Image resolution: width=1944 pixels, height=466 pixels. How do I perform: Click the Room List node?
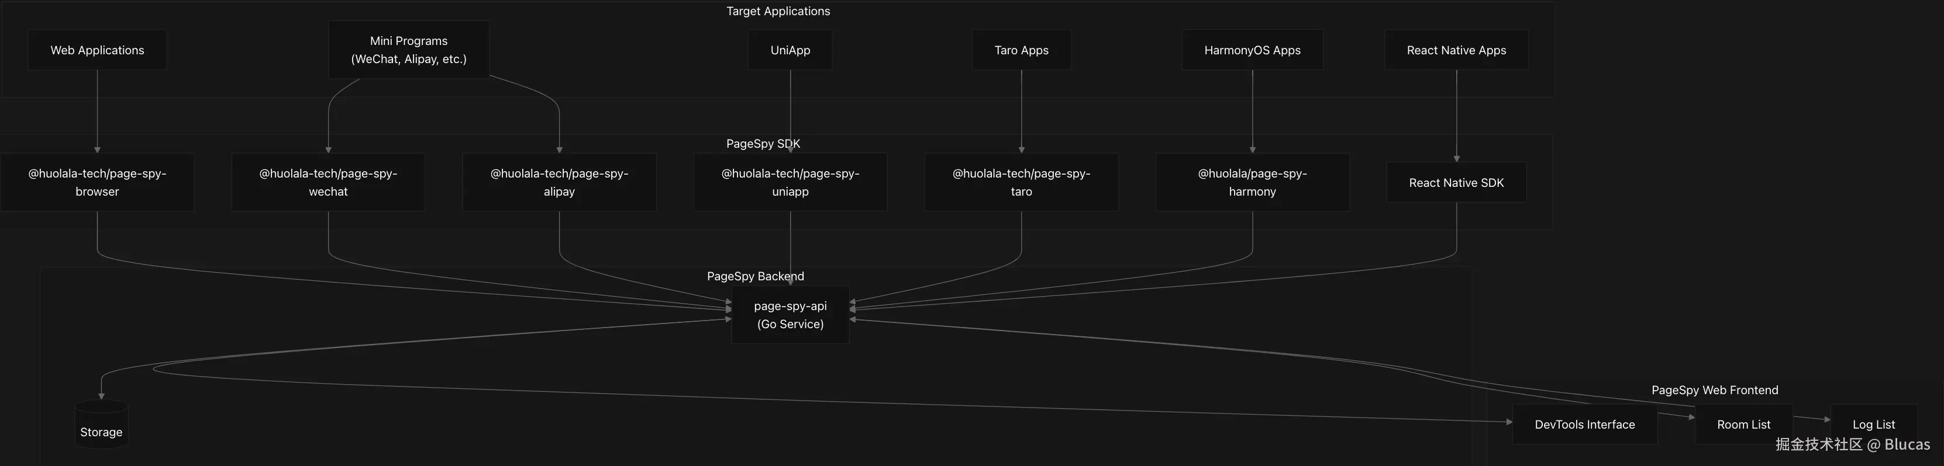point(1743,425)
